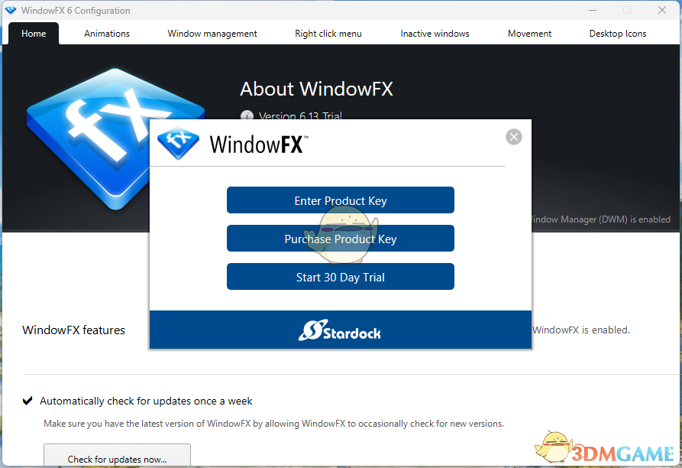Click the Stardock logo in the dialog footer
This screenshot has height=468, width=682.
[x=341, y=329]
